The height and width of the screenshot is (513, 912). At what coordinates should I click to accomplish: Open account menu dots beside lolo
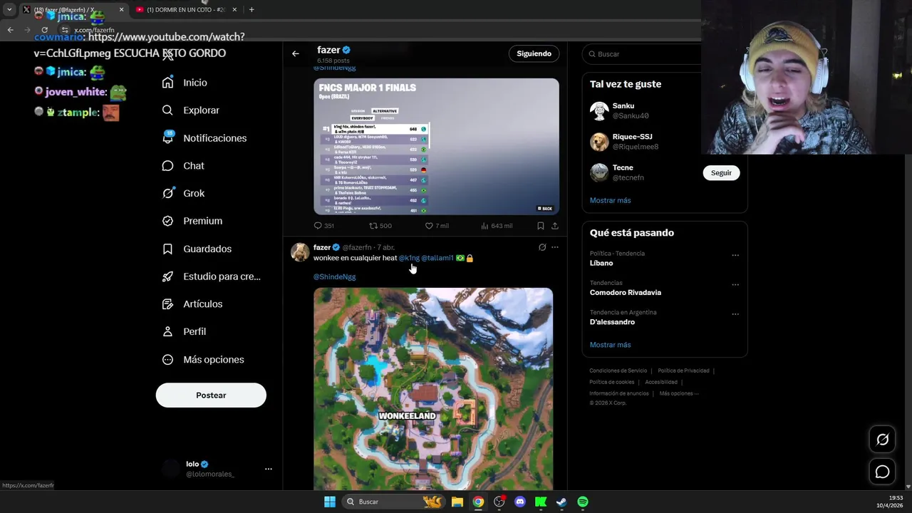tap(269, 469)
